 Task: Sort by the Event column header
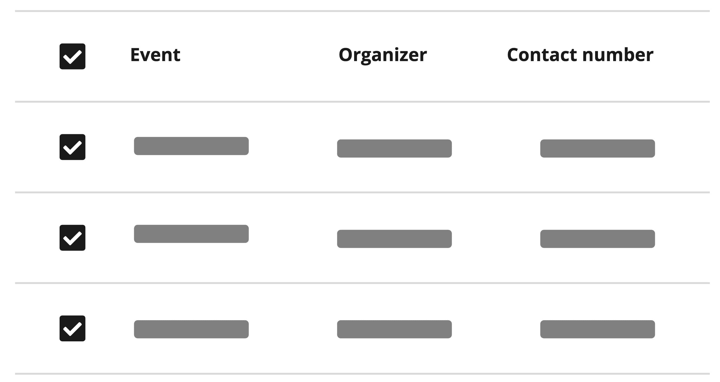tap(155, 55)
